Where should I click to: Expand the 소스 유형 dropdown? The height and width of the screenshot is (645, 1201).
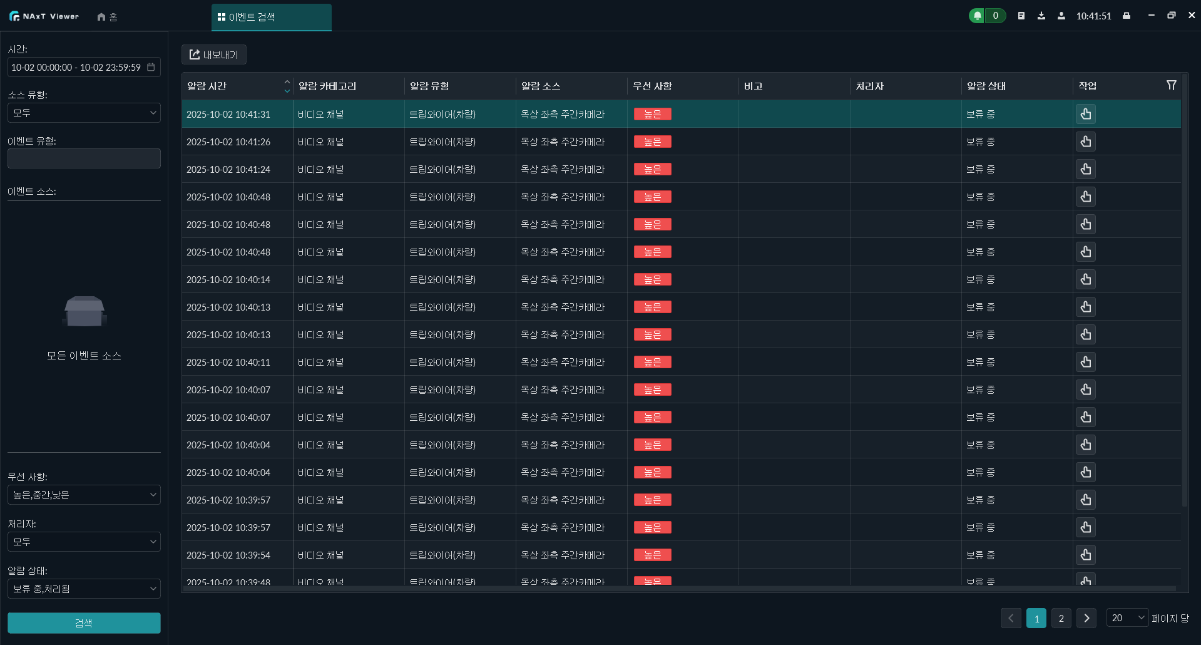point(84,113)
